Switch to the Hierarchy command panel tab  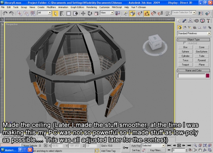point(190,21)
